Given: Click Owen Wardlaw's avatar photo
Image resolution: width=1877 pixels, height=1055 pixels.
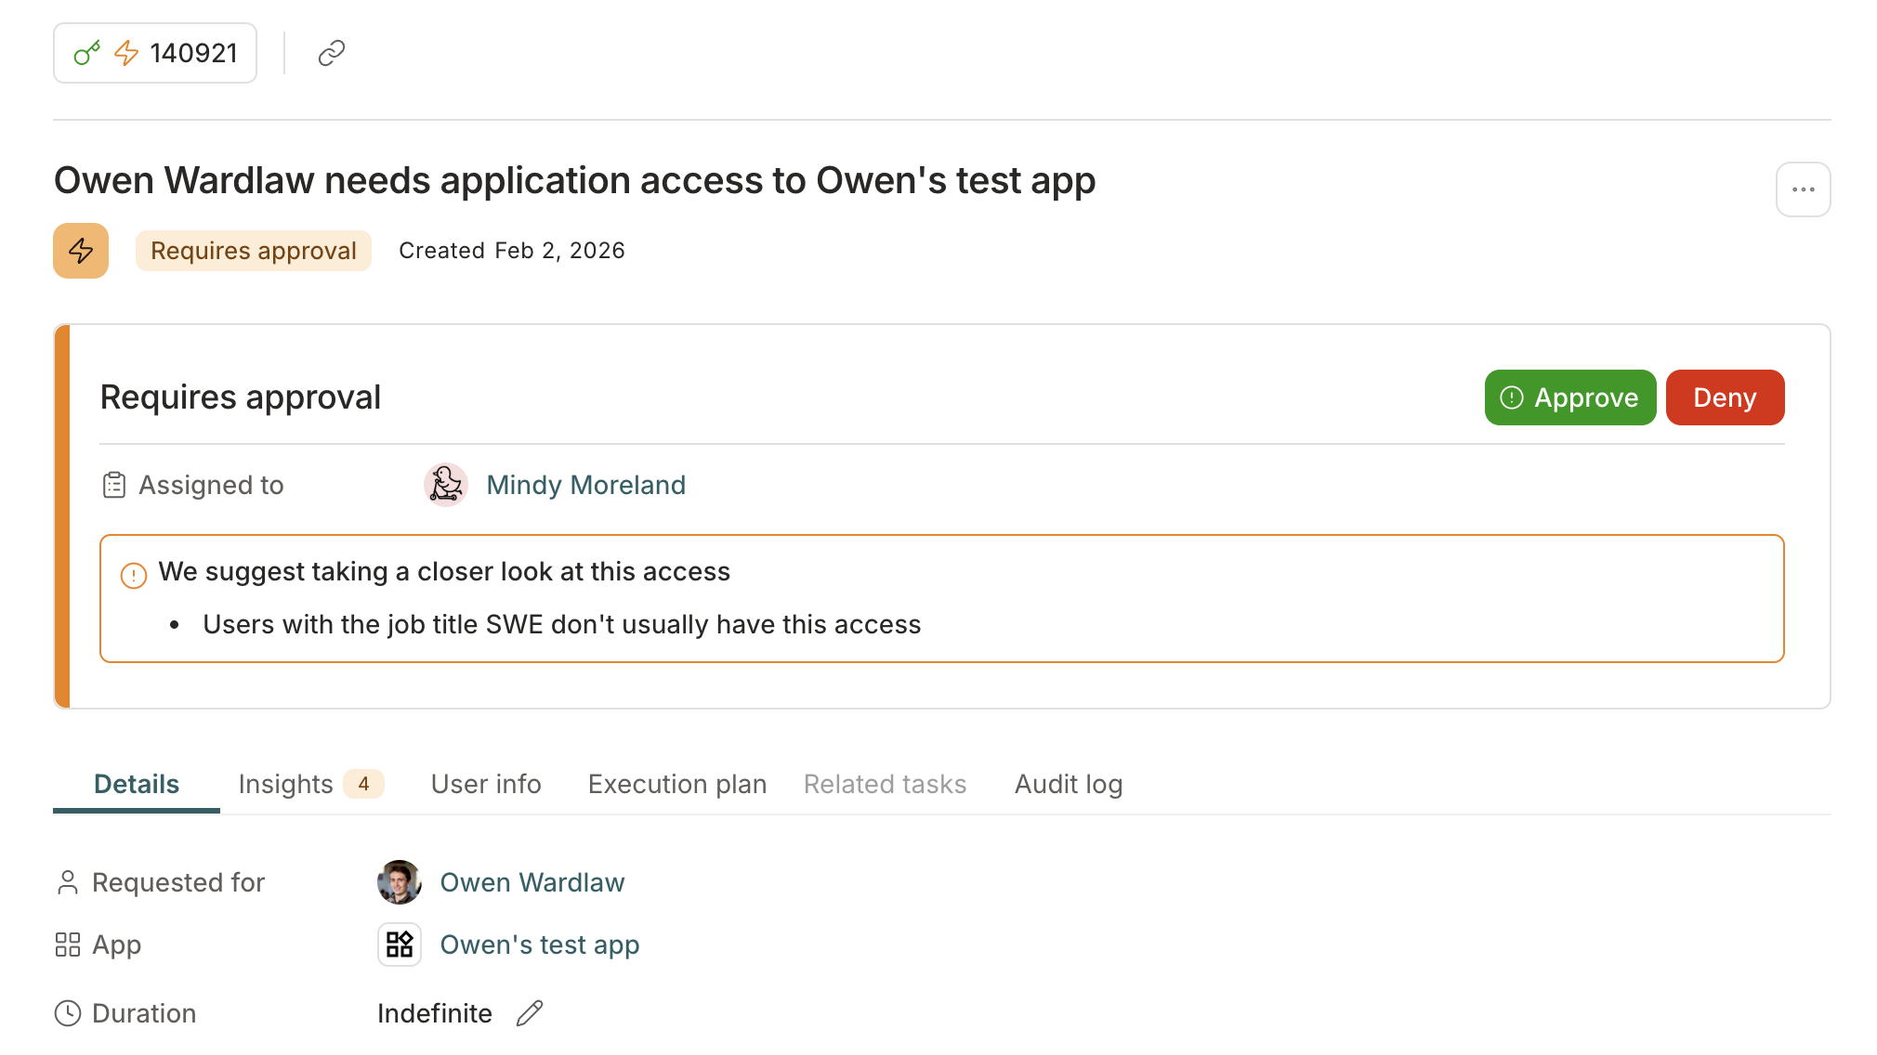Looking at the screenshot, I should click(x=400, y=882).
